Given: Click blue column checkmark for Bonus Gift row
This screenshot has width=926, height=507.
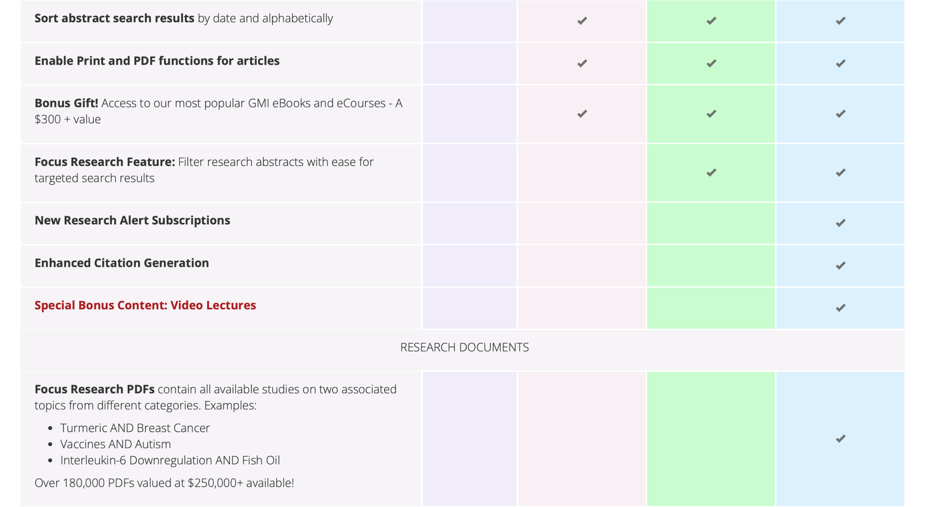Looking at the screenshot, I should [840, 114].
